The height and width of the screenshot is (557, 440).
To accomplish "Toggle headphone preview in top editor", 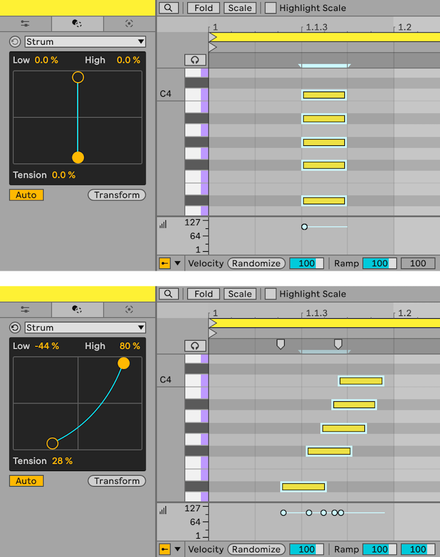I will point(195,60).
